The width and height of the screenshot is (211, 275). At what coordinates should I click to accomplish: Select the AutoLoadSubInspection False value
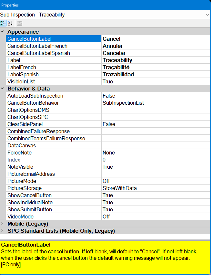pyautogui.click(x=109, y=96)
